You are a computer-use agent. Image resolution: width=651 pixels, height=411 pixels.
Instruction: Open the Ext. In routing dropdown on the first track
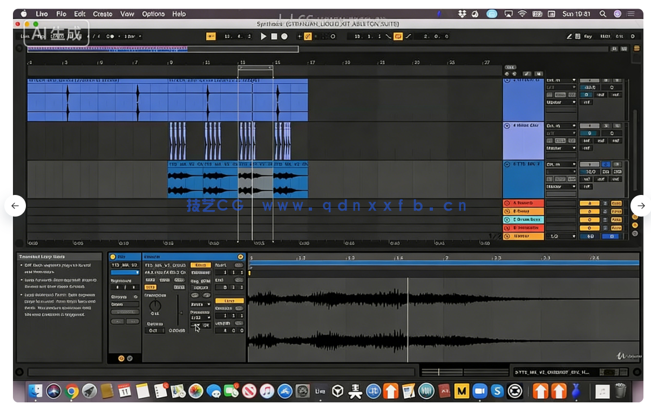click(x=561, y=80)
